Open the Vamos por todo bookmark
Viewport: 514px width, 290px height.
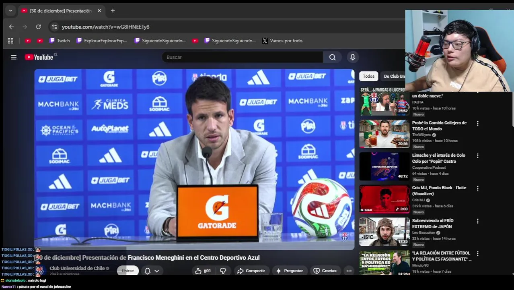pyautogui.click(x=282, y=41)
